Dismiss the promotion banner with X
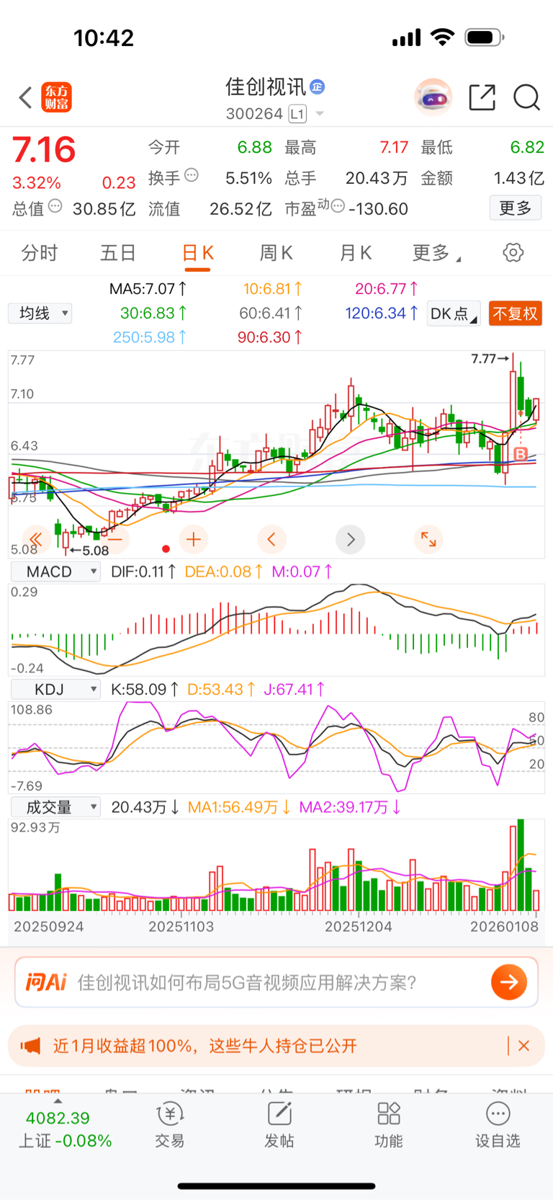The width and height of the screenshot is (553, 1200). 523,1046
